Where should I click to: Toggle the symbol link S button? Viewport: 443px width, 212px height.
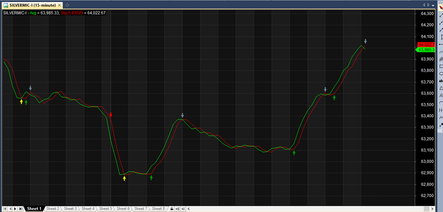click(177, 209)
